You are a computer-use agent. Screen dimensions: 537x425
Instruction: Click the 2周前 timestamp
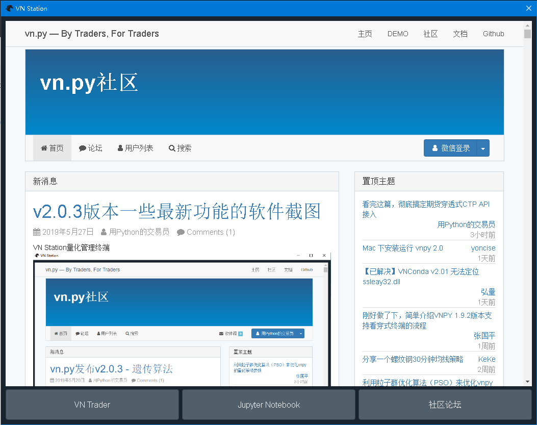487,369
